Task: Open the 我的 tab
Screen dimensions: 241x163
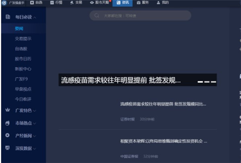Action: pos(163,3)
